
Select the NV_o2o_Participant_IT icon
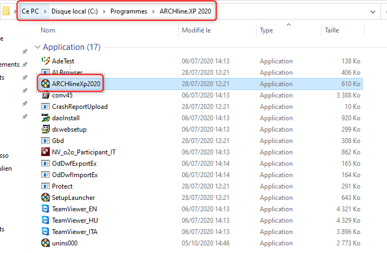pos(45,152)
